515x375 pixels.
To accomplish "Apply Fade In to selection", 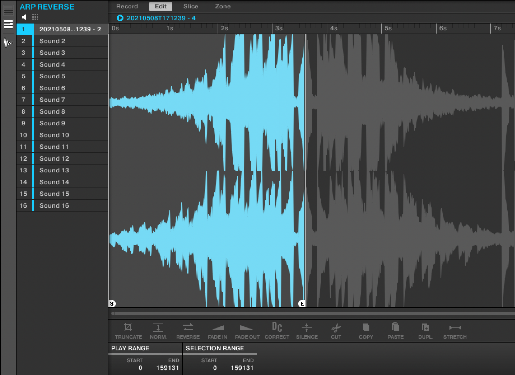I will point(218,327).
